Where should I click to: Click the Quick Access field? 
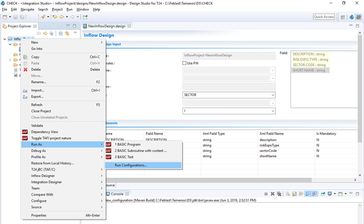(x=324, y=17)
